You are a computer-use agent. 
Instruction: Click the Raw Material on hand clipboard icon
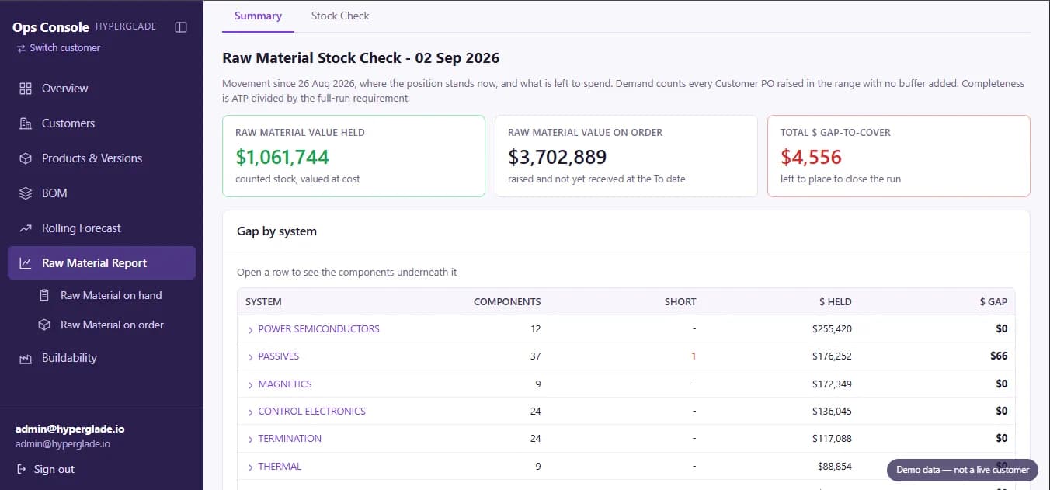pyautogui.click(x=44, y=295)
